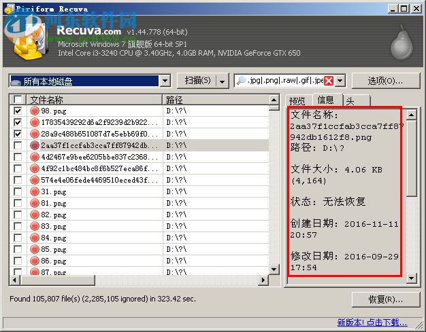The image size is (426, 332).
Task: Click info panel scroll up arrow
Action: pos(412,115)
